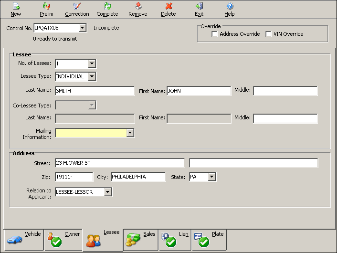Click the blue car Vehicle icon
The image size is (337, 253).
[14, 240]
